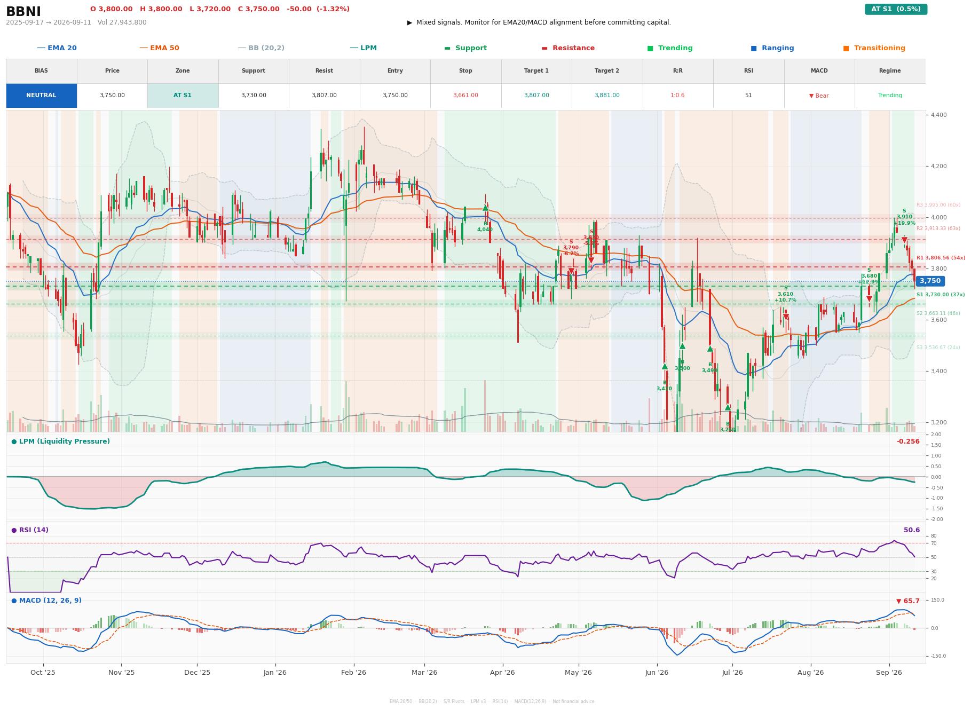Click the Support column header

click(254, 71)
